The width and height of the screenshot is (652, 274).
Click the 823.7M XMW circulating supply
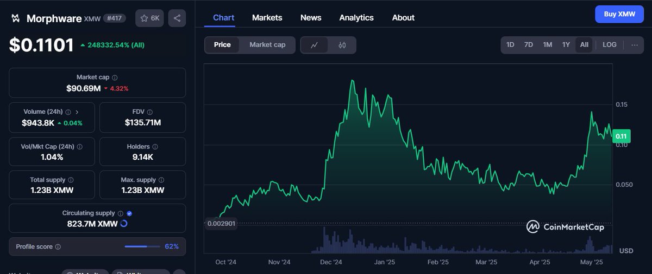click(x=92, y=224)
